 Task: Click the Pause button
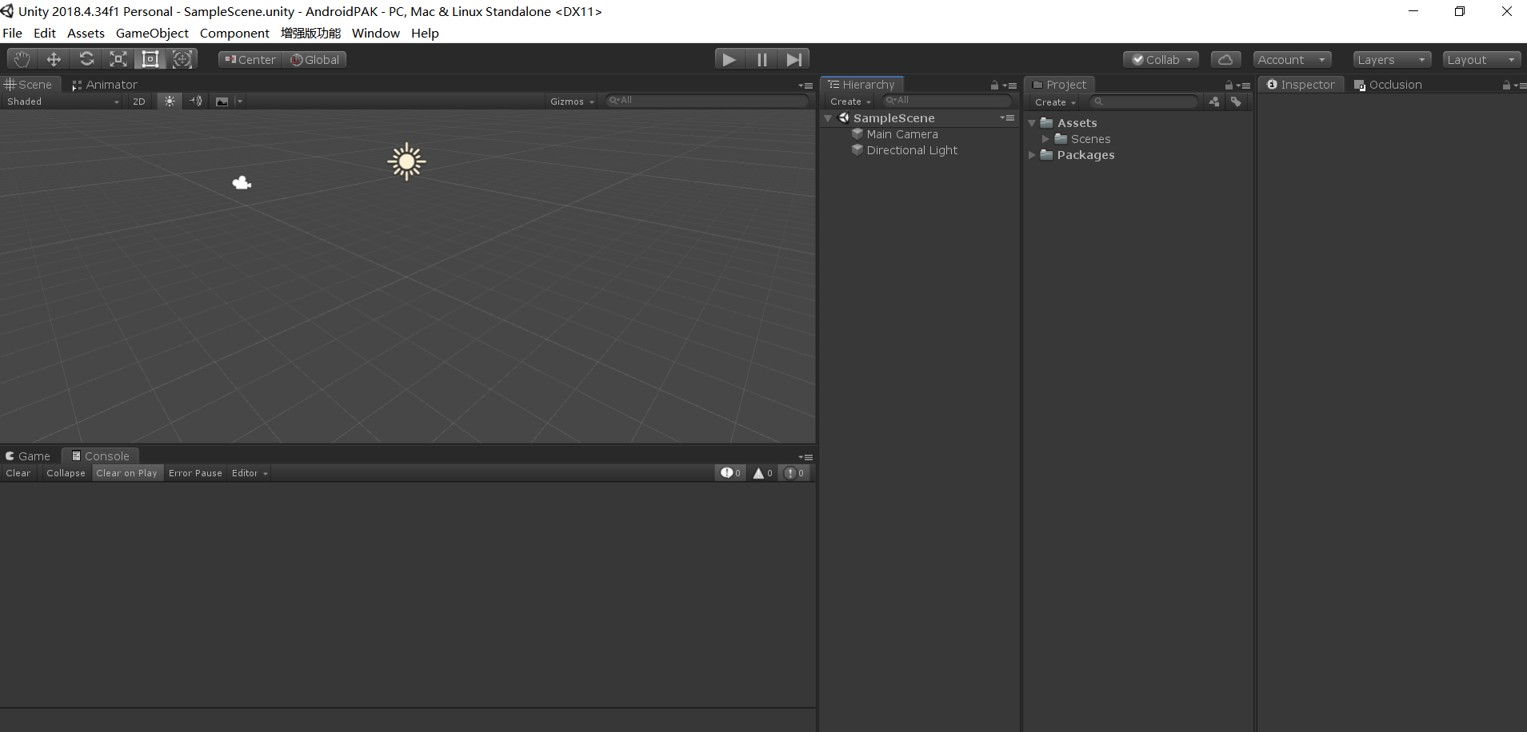tap(762, 59)
